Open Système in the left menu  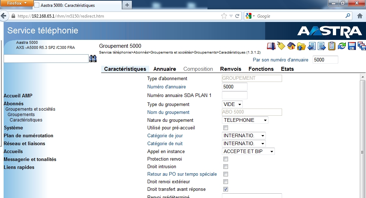point(13,128)
